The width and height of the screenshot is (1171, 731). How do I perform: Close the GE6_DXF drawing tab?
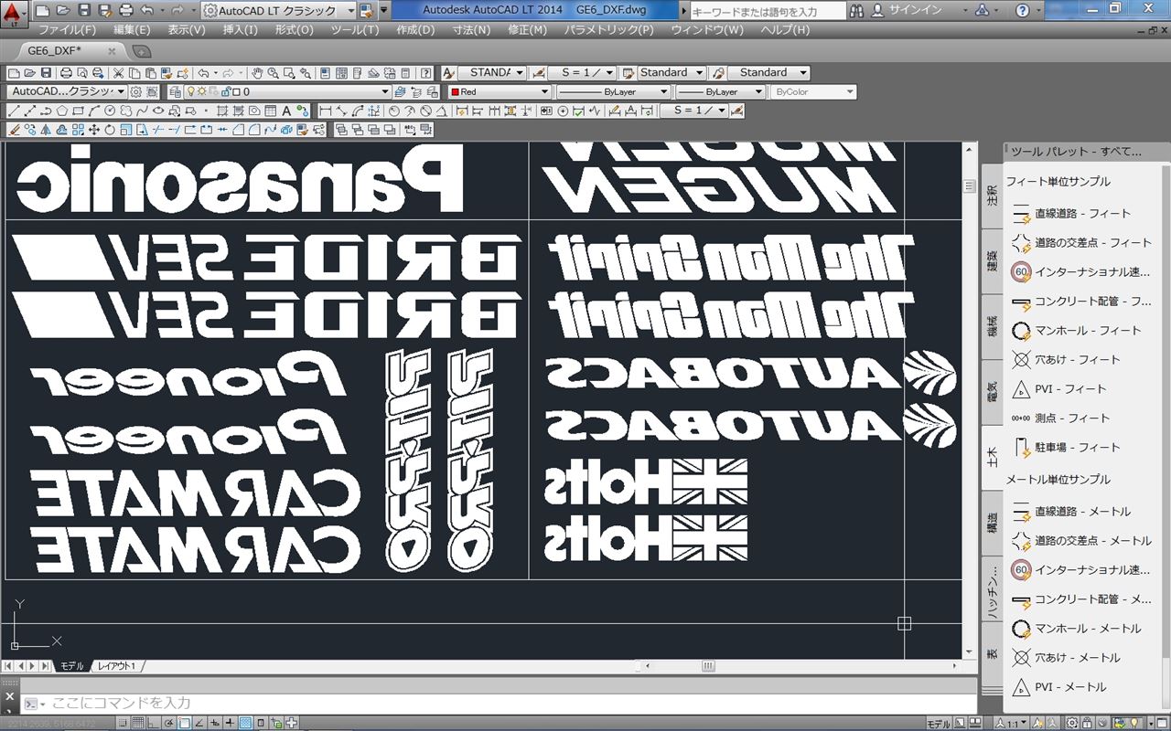[112, 51]
